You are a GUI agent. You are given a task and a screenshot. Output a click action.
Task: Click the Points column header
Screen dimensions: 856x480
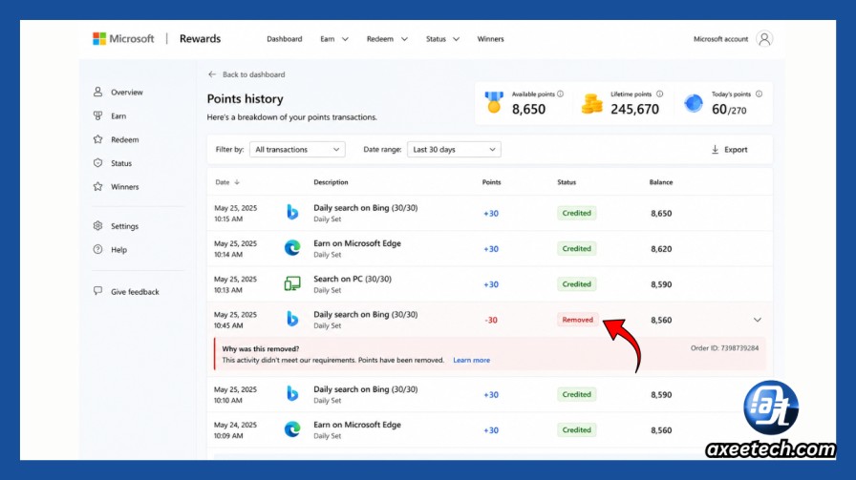pyautogui.click(x=491, y=182)
